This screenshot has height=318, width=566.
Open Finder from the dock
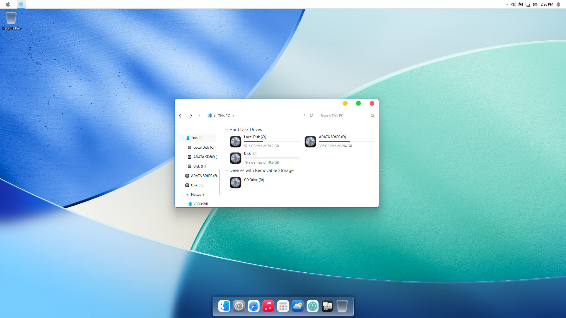(224, 306)
